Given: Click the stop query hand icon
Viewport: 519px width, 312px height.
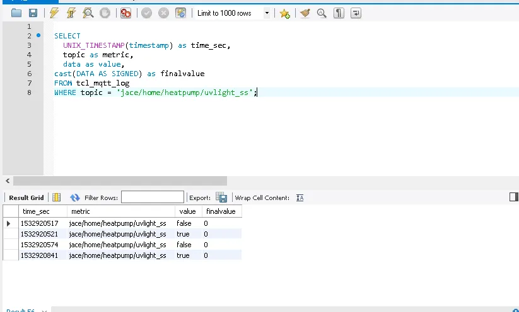Looking at the screenshot, I should (105, 13).
